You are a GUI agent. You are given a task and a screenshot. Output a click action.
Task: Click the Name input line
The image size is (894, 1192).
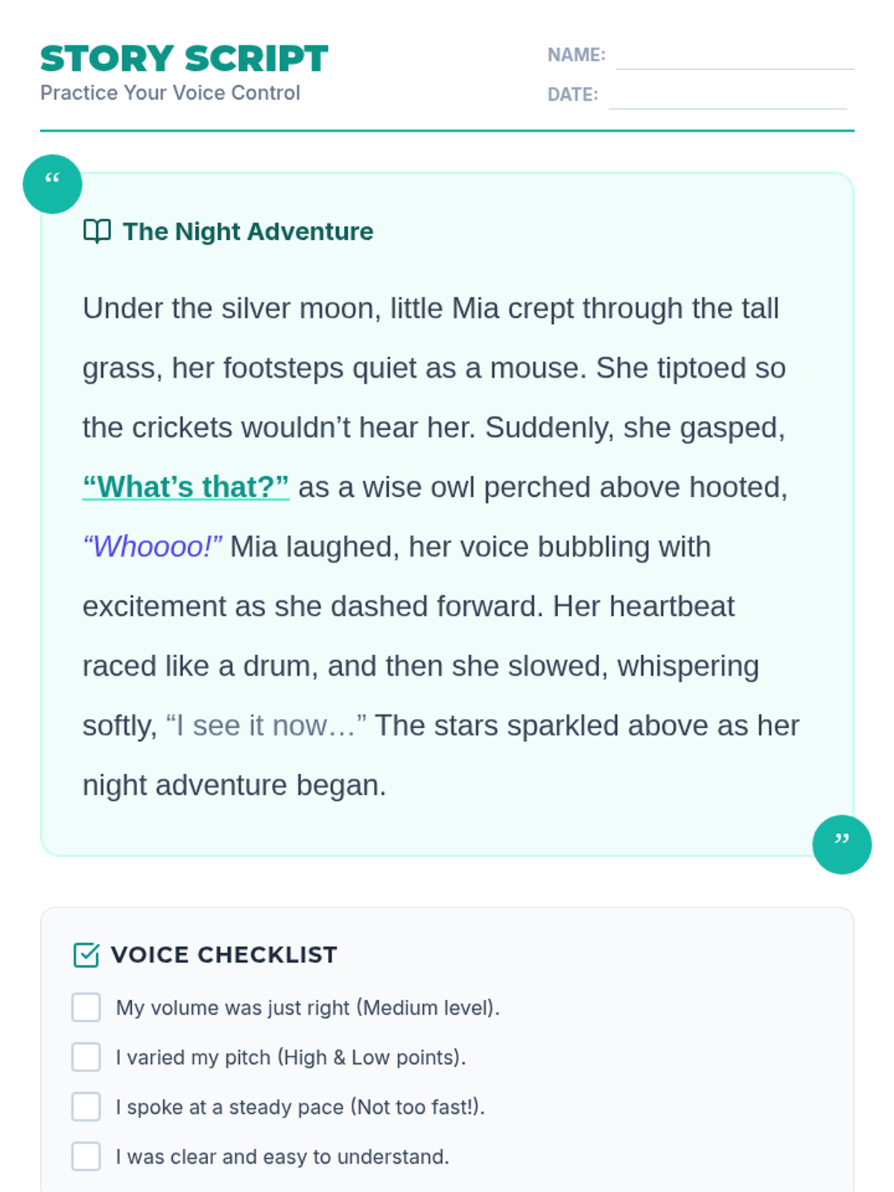tap(735, 57)
